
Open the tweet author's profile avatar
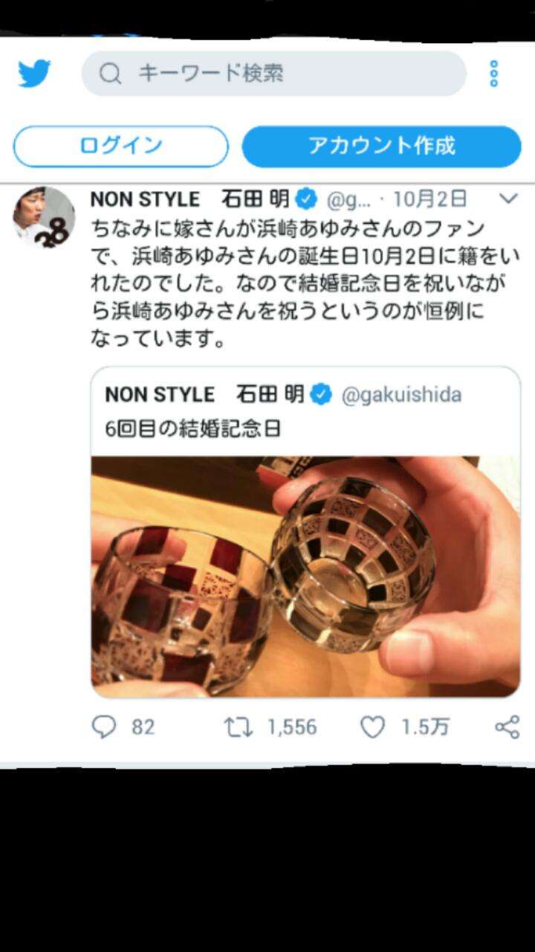click(x=44, y=216)
